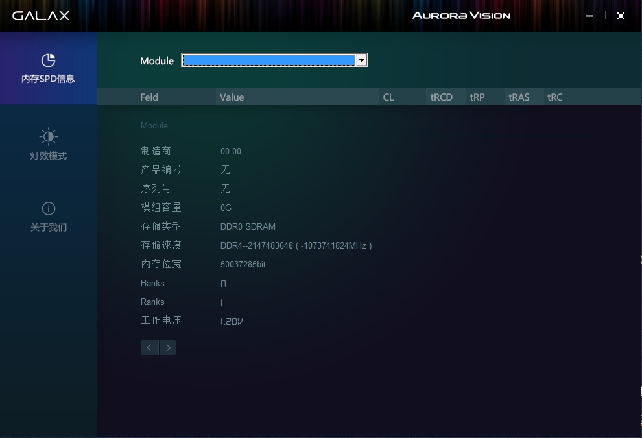Click the 工作电压 row label
This screenshot has height=438, width=642.
[x=161, y=321]
